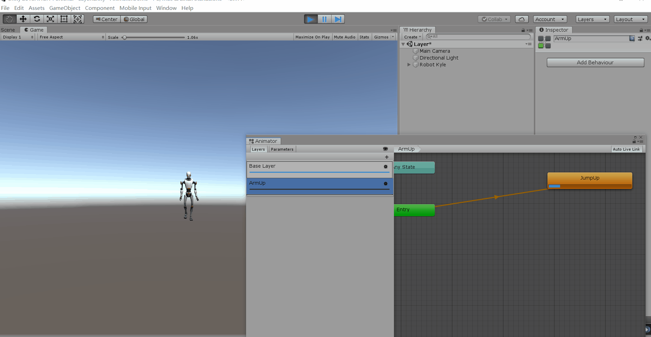Open the Free Aspect dropdown
This screenshot has height=337, width=651.
click(72, 37)
